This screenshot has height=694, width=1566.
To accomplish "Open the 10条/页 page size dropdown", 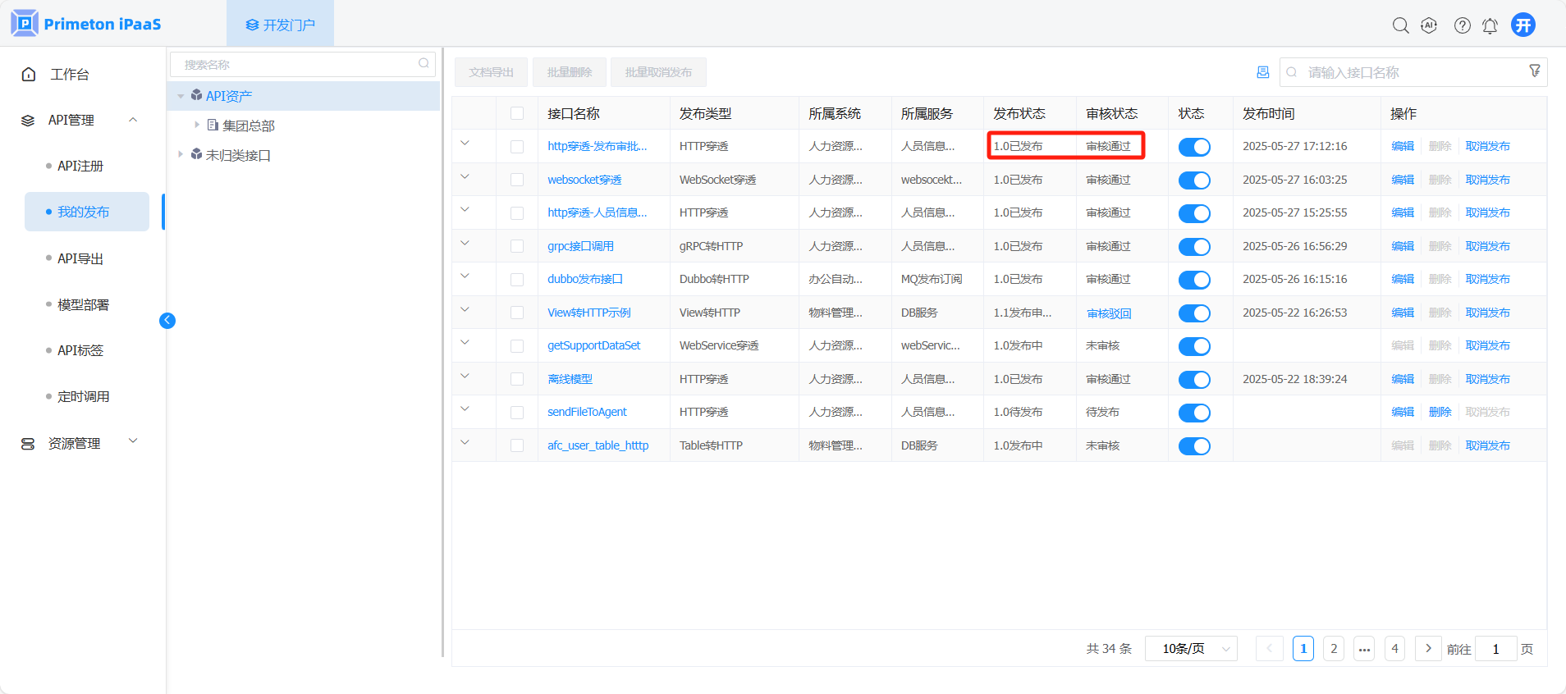I will [x=1191, y=649].
